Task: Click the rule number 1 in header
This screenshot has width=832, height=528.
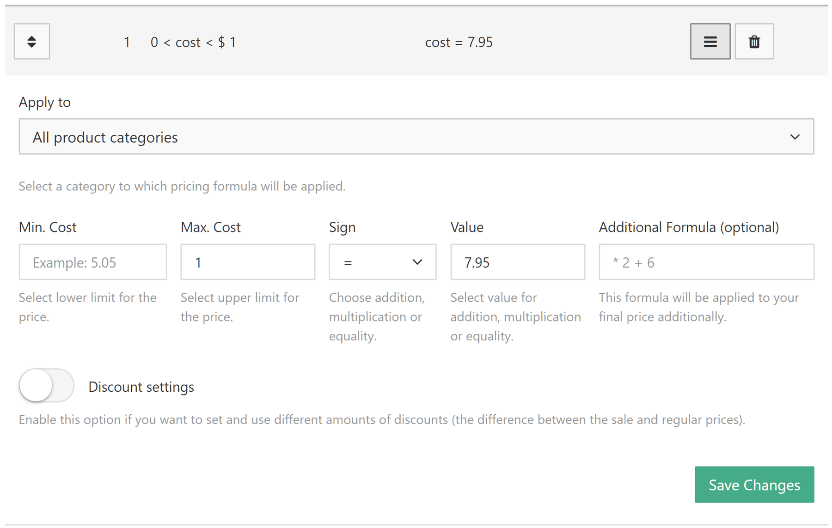Action: (x=127, y=42)
